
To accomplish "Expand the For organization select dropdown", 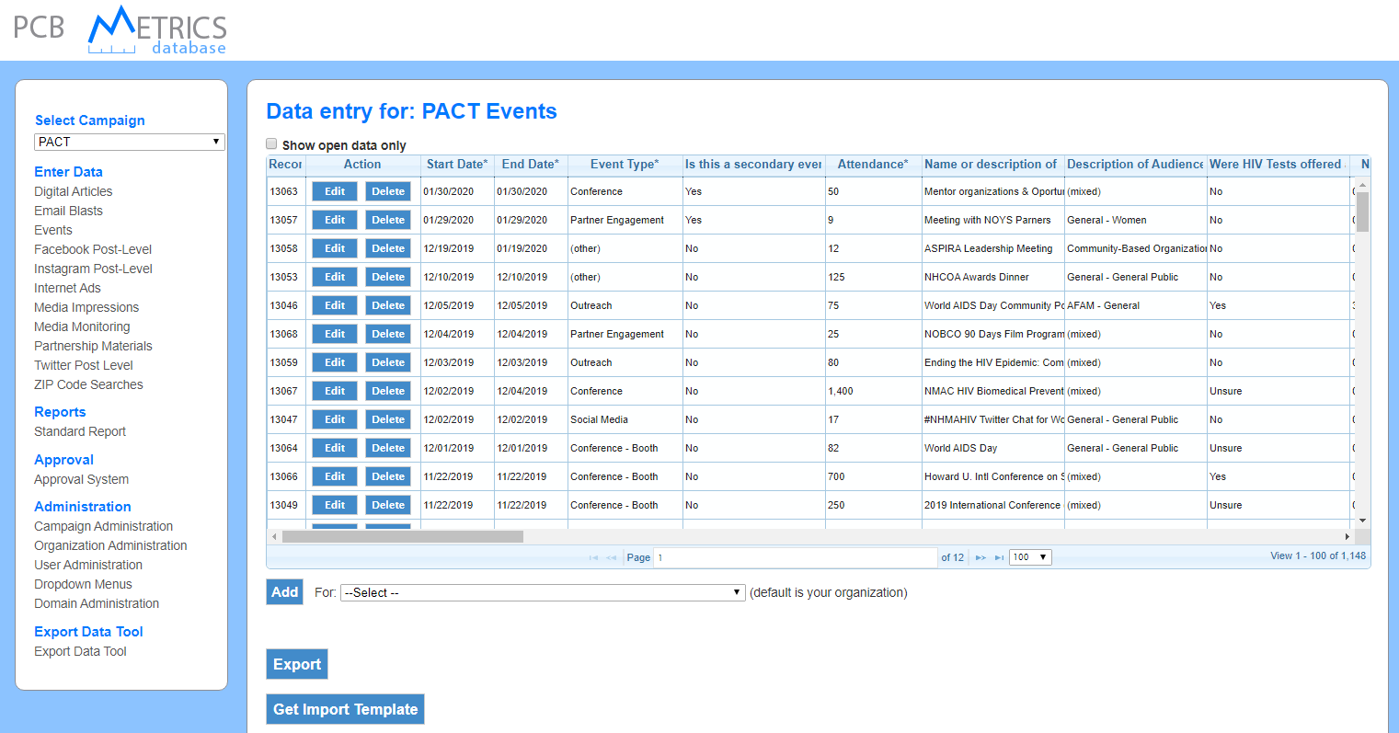I will coord(542,592).
